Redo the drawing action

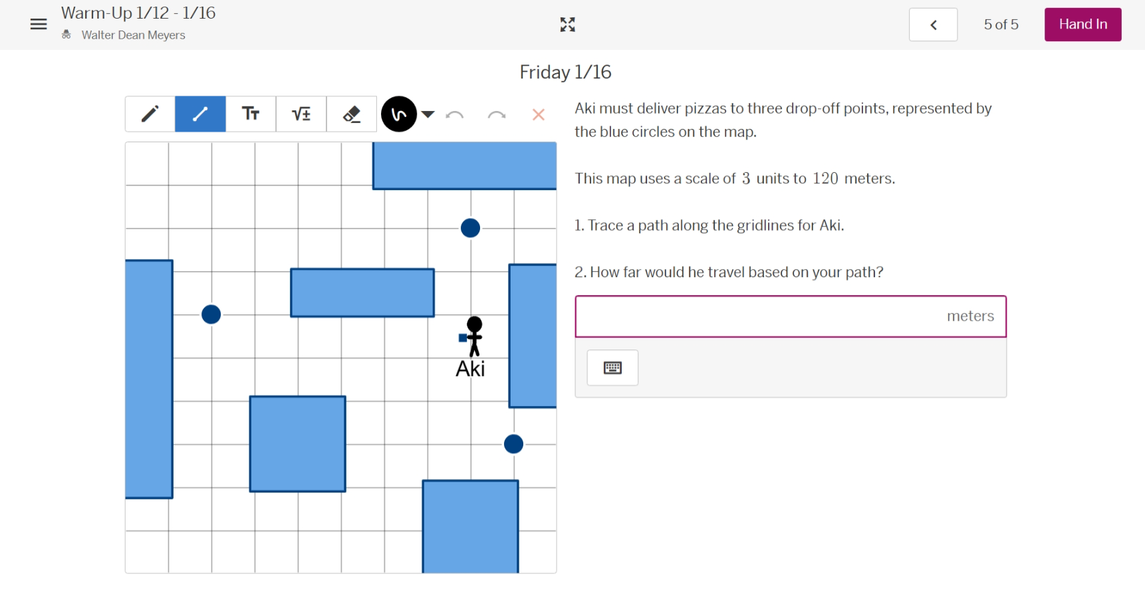[497, 115]
